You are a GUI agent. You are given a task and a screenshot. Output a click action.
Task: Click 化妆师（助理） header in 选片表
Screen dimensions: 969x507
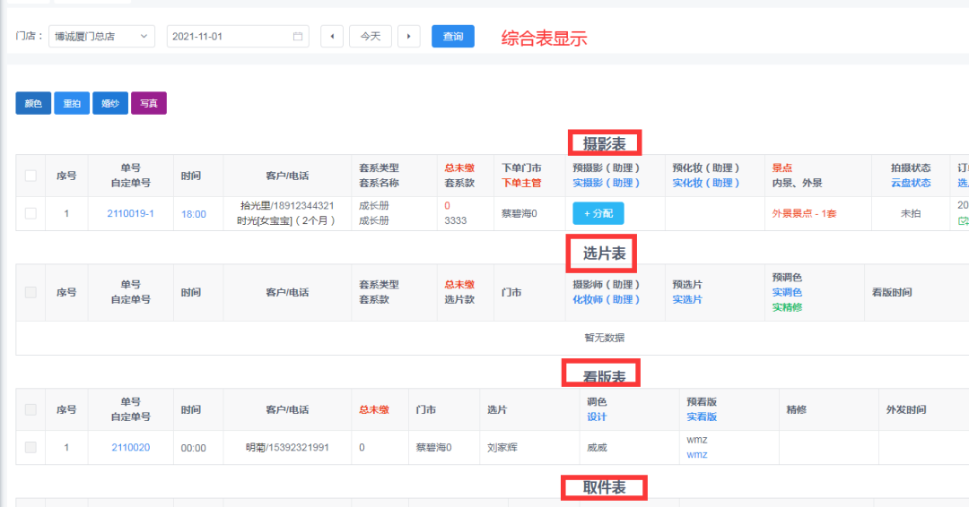pos(607,300)
